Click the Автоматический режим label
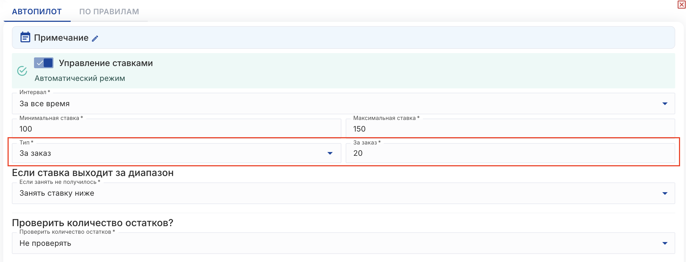 click(80, 78)
